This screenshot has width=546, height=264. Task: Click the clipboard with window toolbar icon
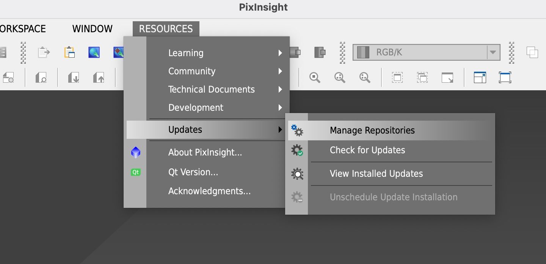[x=69, y=52]
